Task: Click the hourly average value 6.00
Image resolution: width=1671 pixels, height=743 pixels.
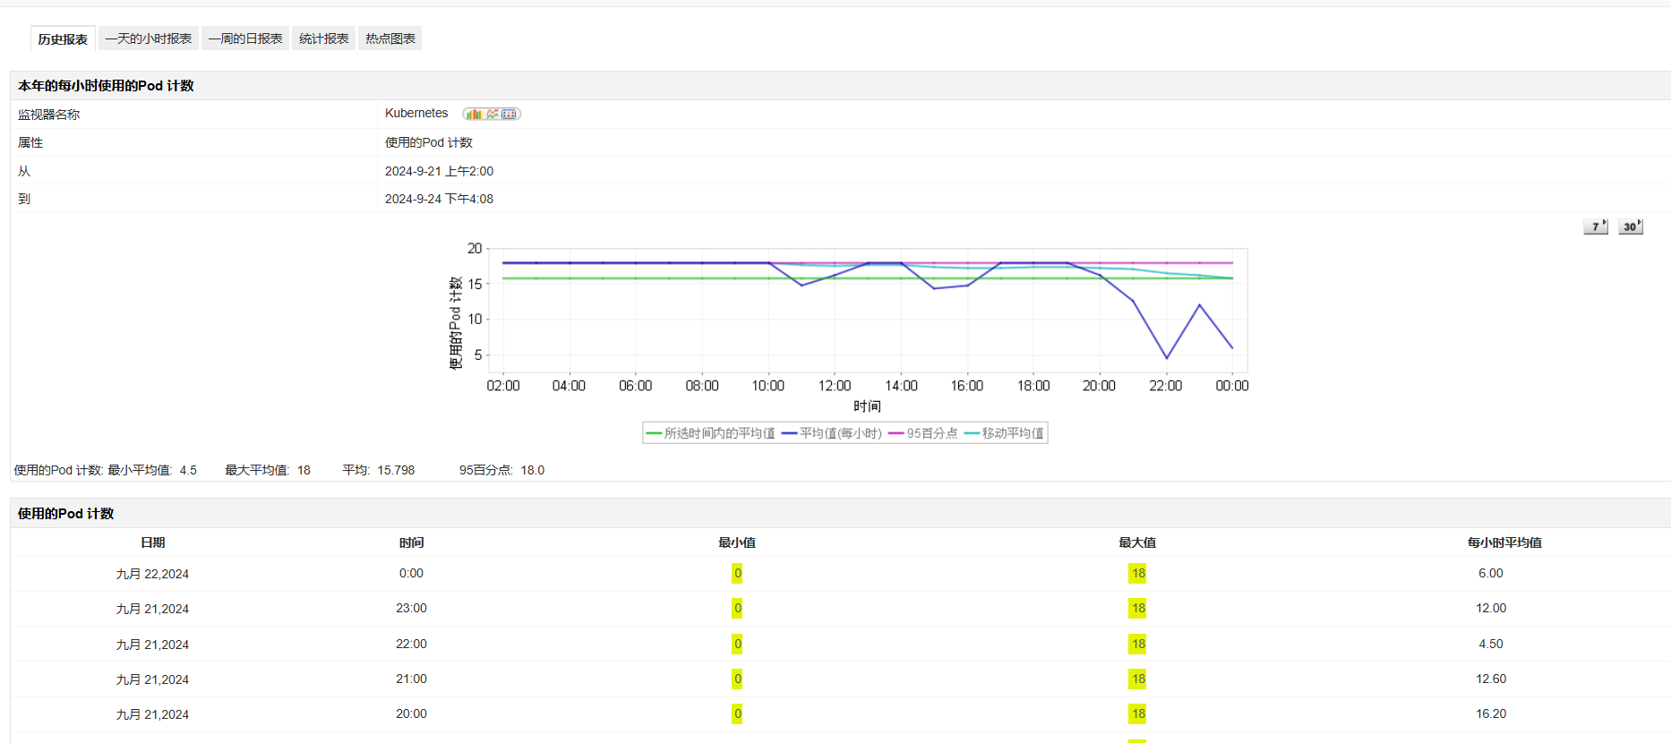Action: click(1491, 573)
